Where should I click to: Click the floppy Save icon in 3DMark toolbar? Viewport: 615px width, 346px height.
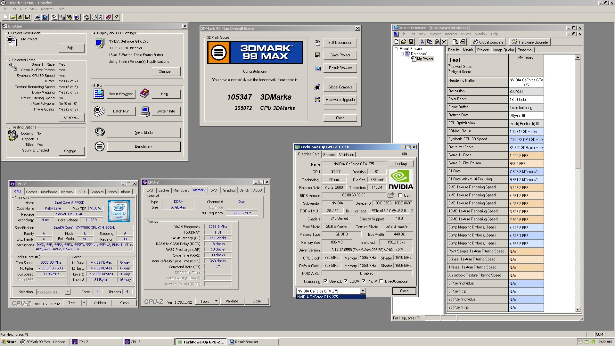pyautogui.click(x=28, y=17)
